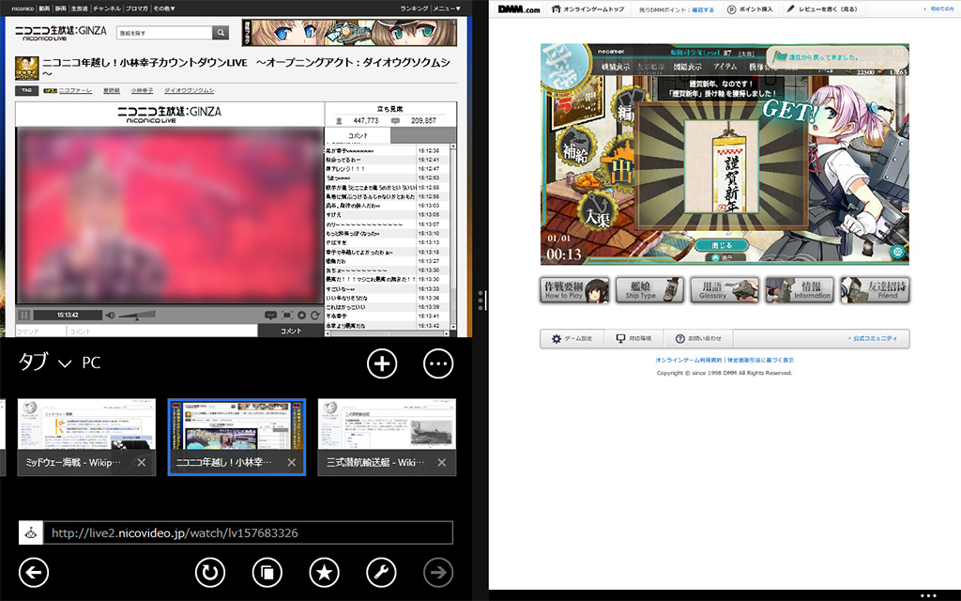Image resolution: width=961 pixels, height=601 pixels.
Task: Click the site icon beside the address bar
Action: [x=31, y=533]
